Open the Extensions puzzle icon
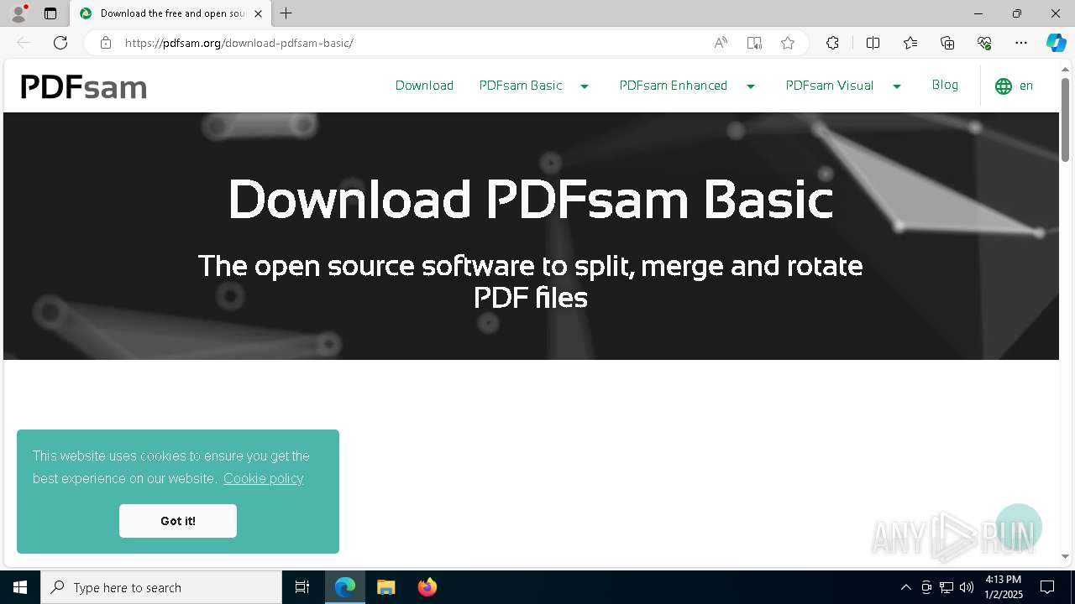The image size is (1075, 604). [832, 43]
